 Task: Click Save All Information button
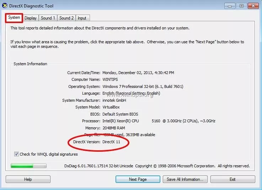[x=185, y=179]
